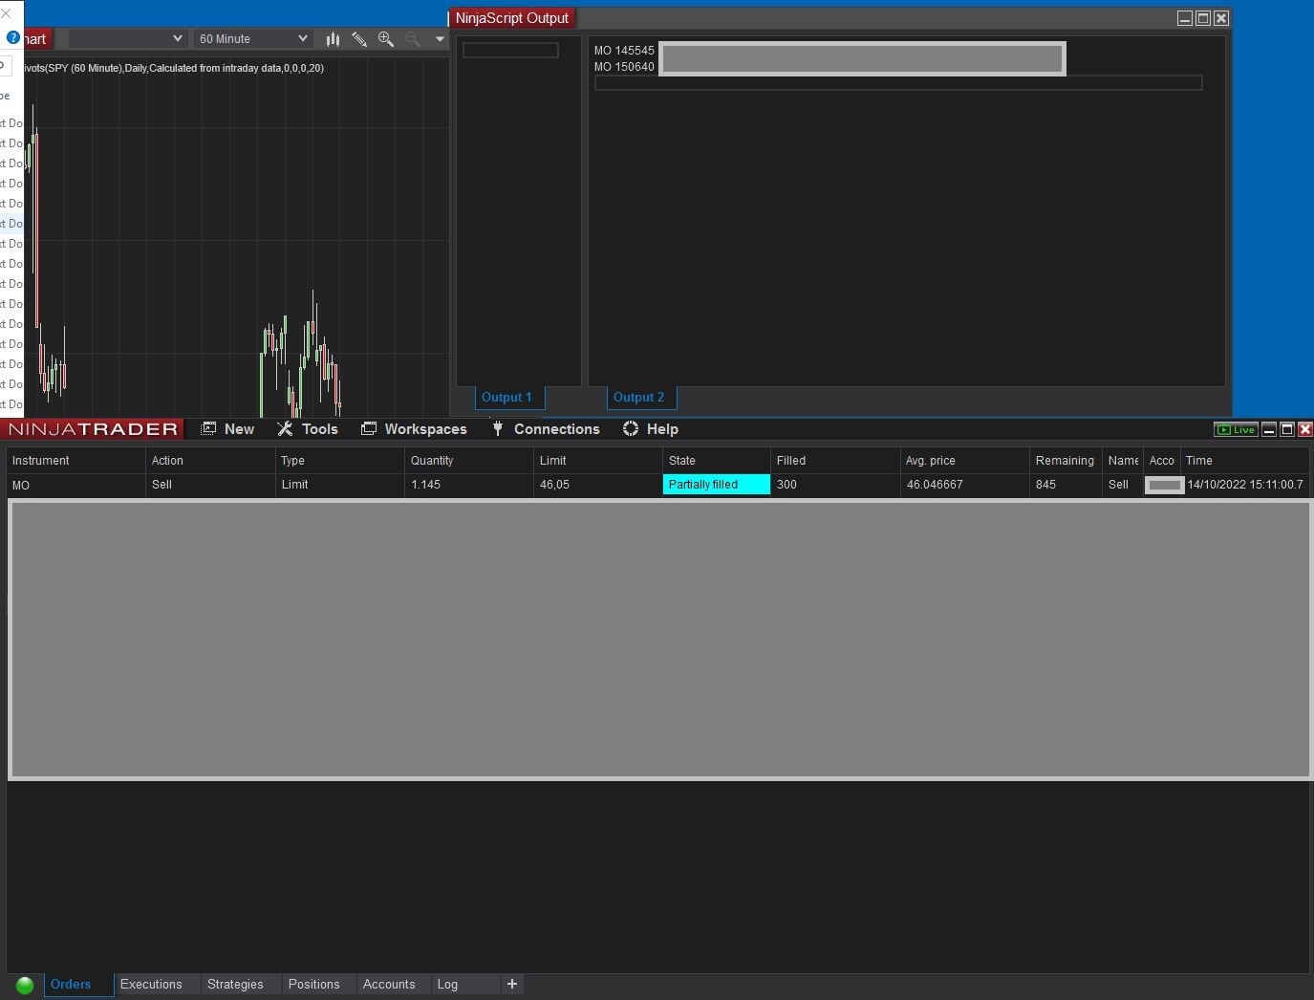Click the Pivots SPY indicator label on chart
Screen dimensions: 1314x1000
click(174, 68)
